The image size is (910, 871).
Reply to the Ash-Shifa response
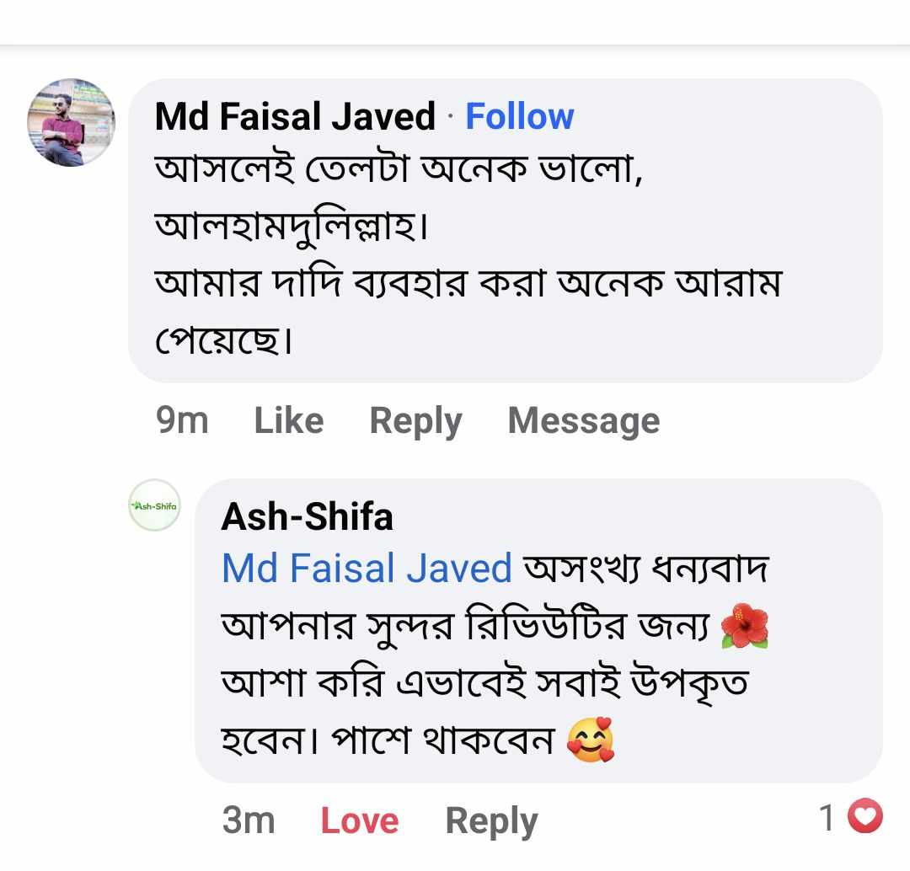pyautogui.click(x=490, y=820)
